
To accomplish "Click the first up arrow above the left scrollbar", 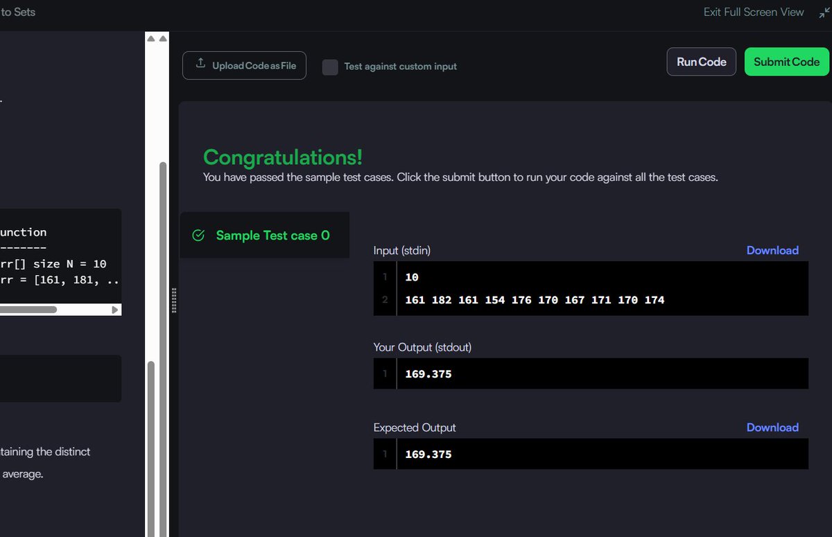I will 151,39.
